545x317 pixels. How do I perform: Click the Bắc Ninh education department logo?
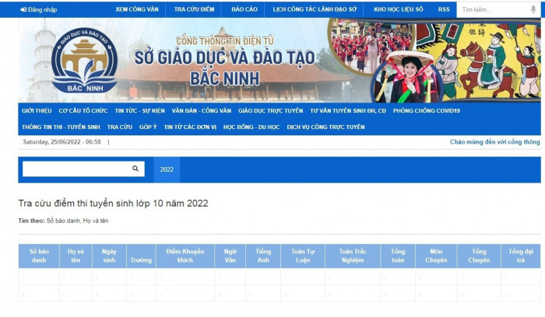[84, 61]
